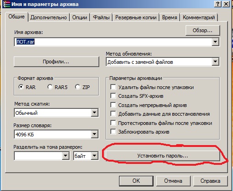Check Протестировать файлы после упаковки
Screen dimensions: 233x191
[x=113, y=123]
